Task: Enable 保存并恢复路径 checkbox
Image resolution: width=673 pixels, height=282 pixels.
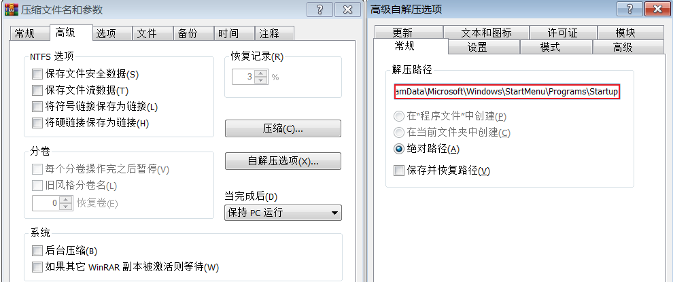Action: tap(399, 171)
